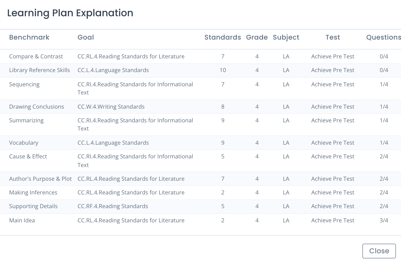This screenshot has width=401, height=265.
Task: Click the goal in the Main Idea row
Action: coord(131,220)
